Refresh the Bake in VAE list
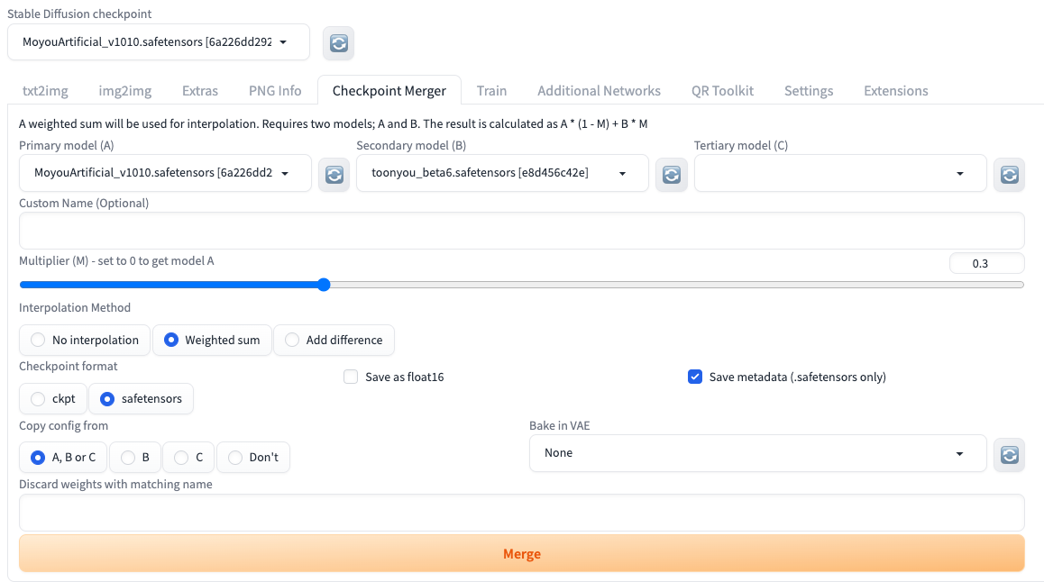Screen dimensions: 1044x582 point(1009,454)
